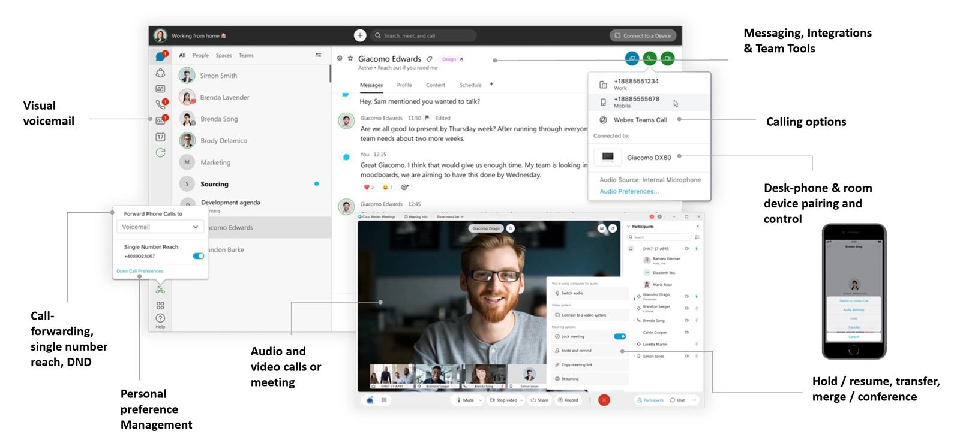
Task: Open the filter icon in the spaces list
Action: click(x=318, y=55)
